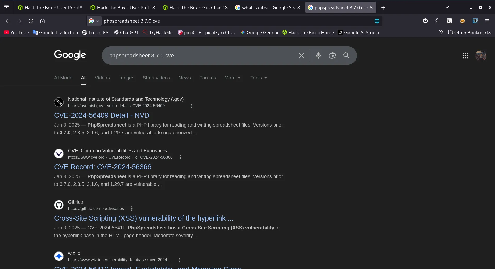The height and width of the screenshot is (269, 495).
Task: Open CVE Record: CVE-2024-56366 result
Action: pyautogui.click(x=103, y=167)
